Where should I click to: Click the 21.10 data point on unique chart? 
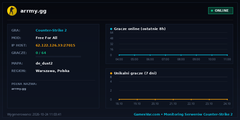pos(173,99)
